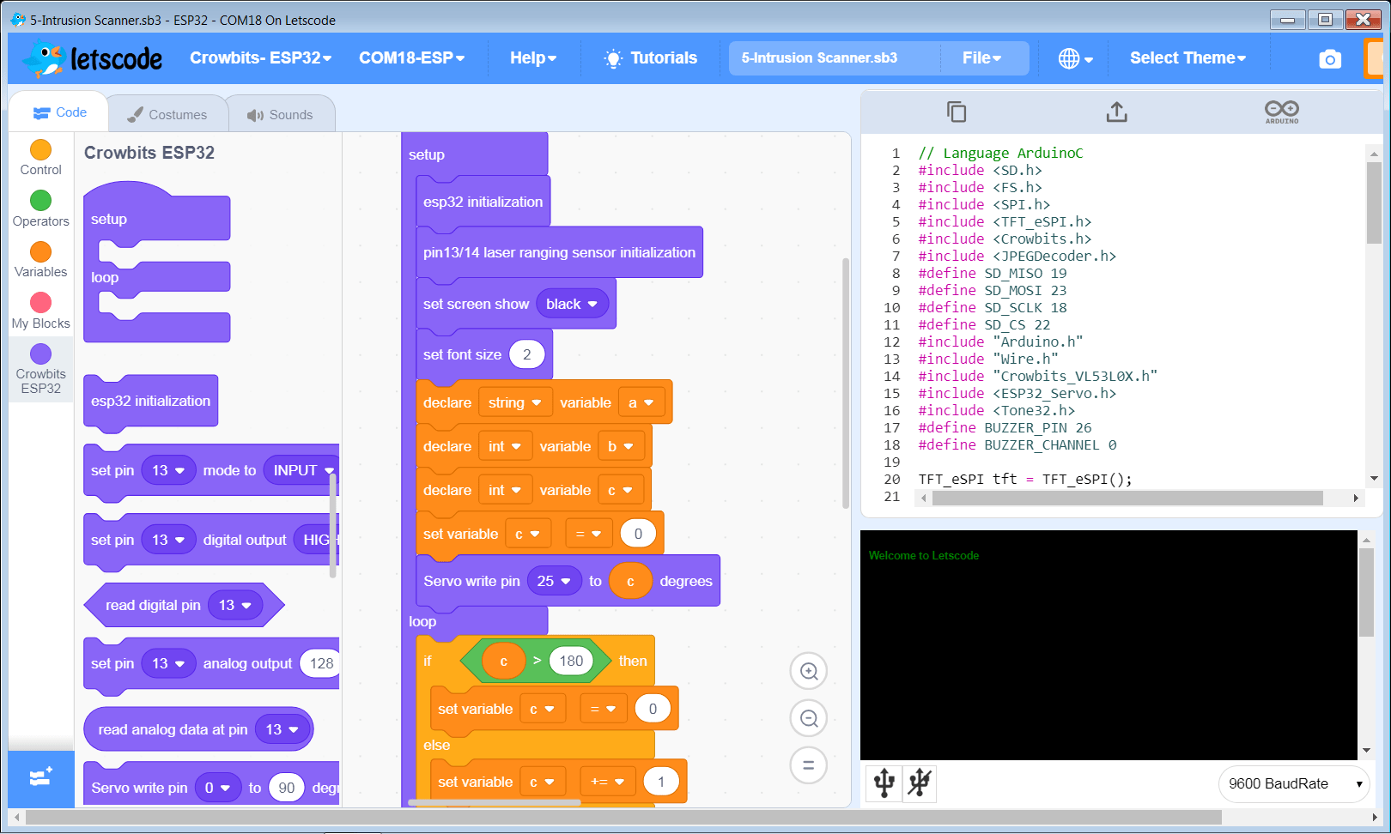Click the disconnect USB serial icon
The height and width of the screenshot is (834, 1391).
click(920, 783)
